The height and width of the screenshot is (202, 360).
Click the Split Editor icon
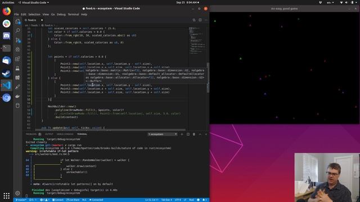[x=200, y=20]
